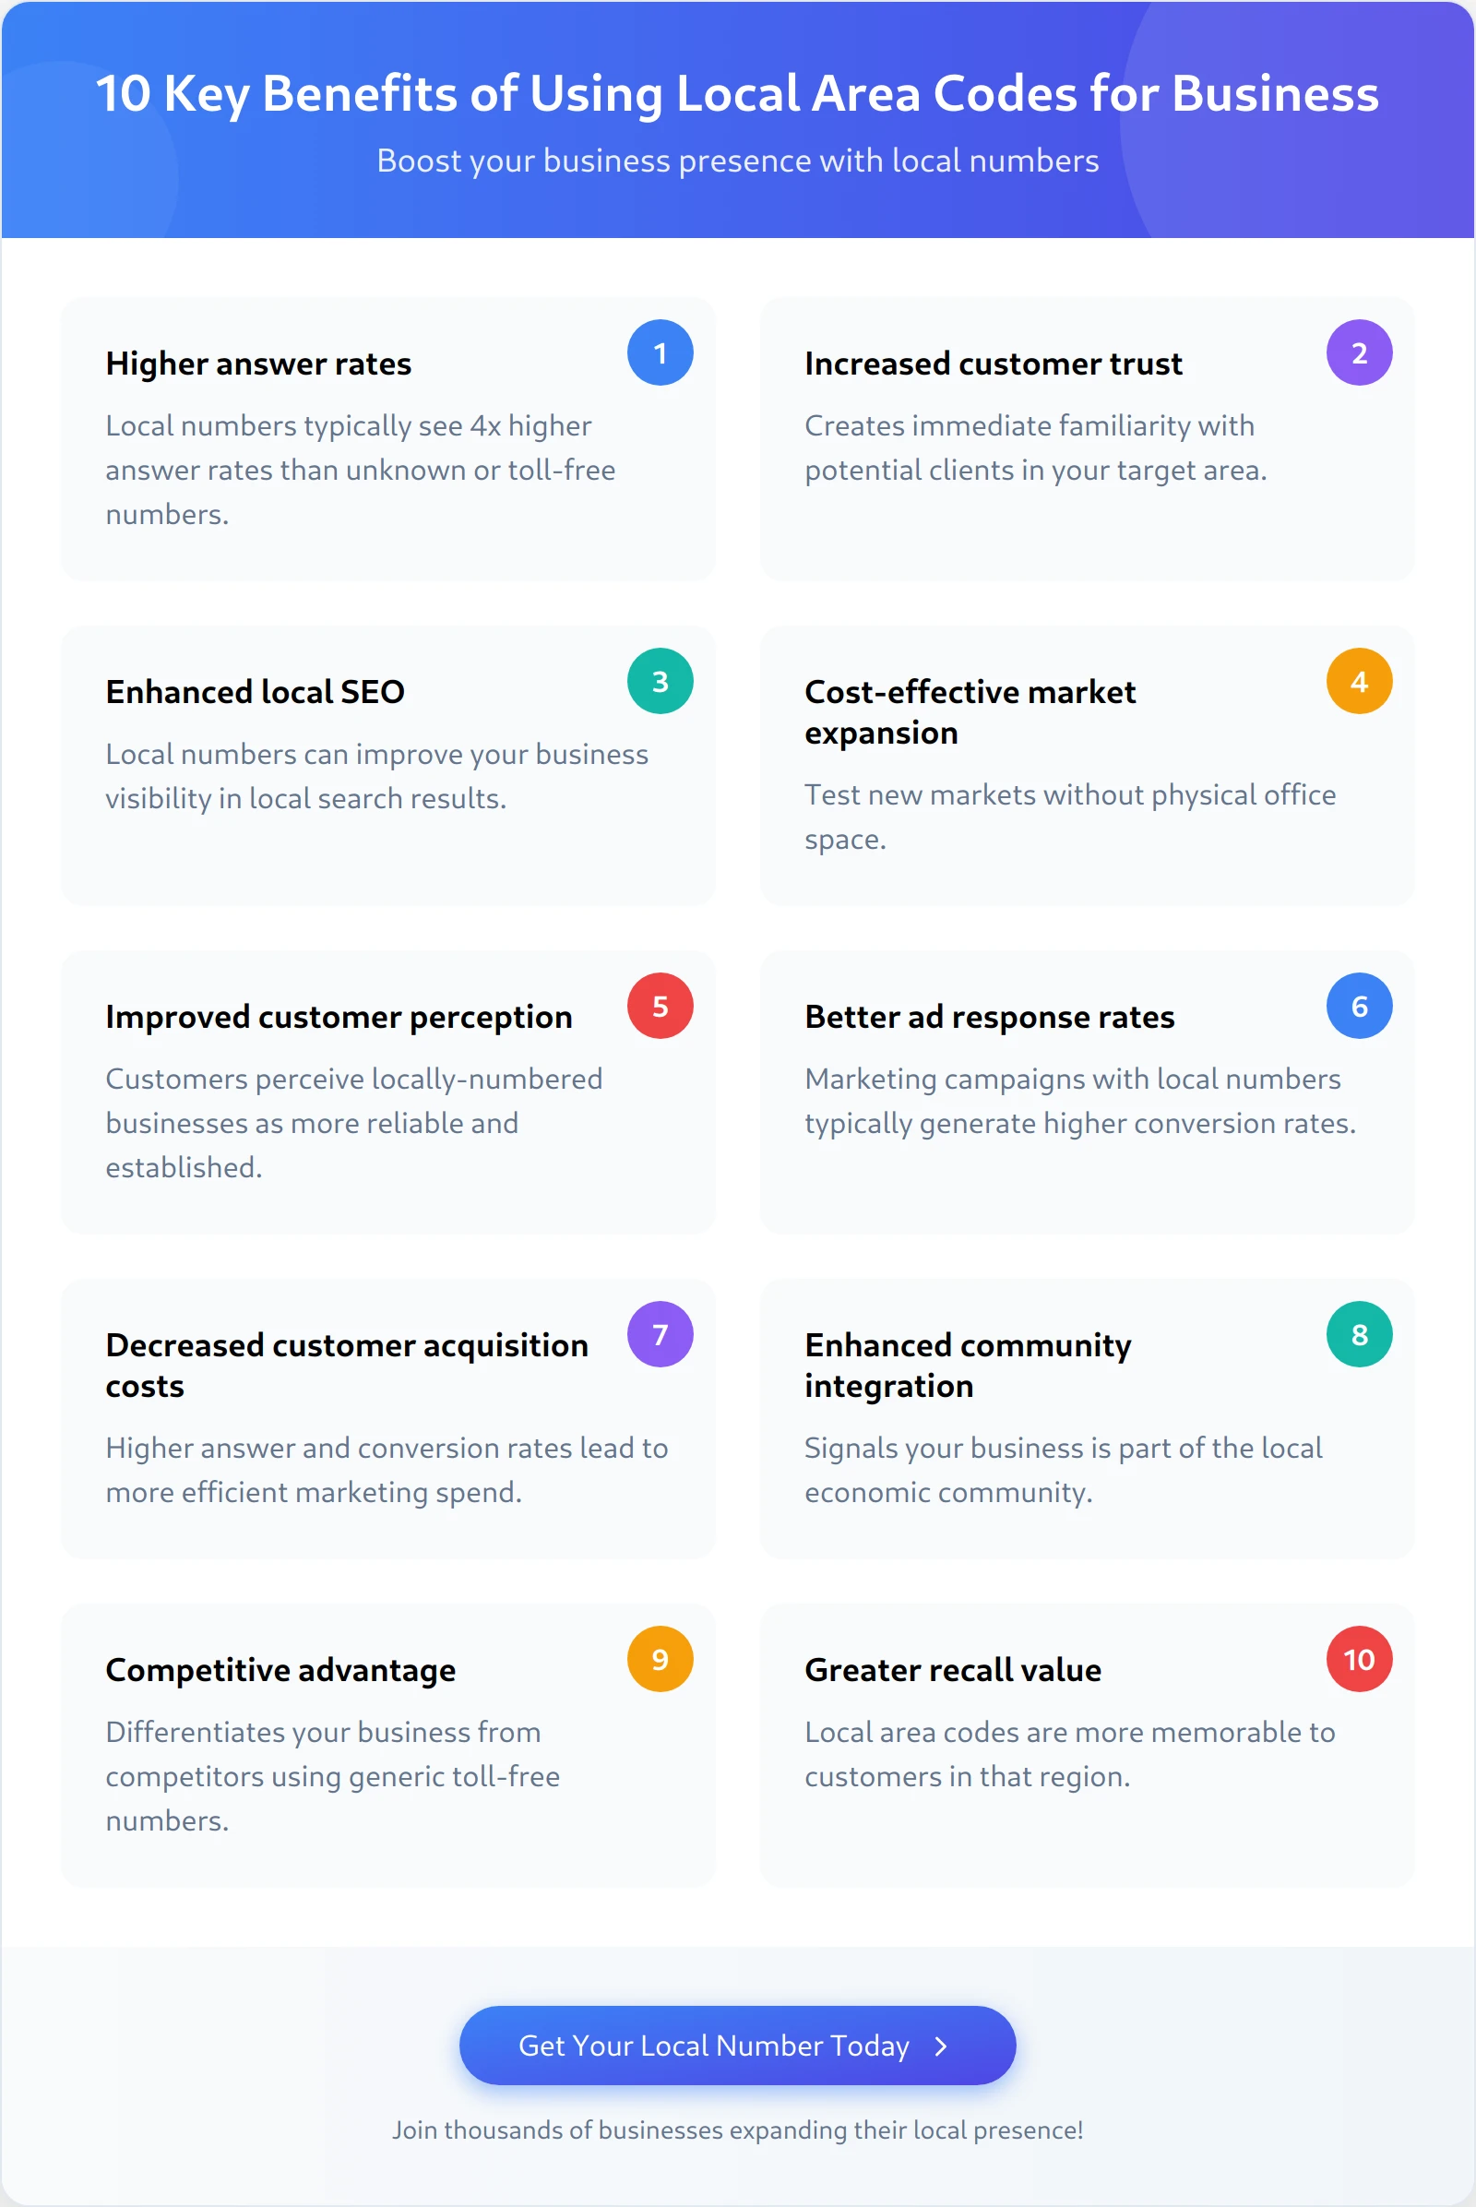Viewport: 1476px width, 2207px height.
Task: Click the chevron arrow in the CTA button
Action: (939, 2045)
